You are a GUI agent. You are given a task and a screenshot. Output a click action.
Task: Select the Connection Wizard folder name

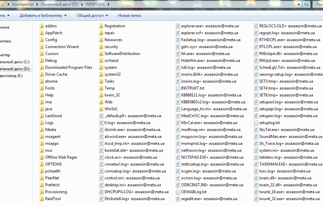click(x=62, y=47)
